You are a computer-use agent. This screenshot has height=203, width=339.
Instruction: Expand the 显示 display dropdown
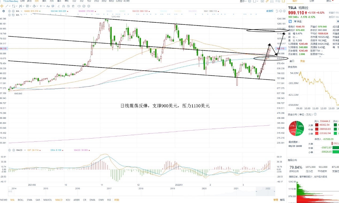pyautogui.click(x=243, y=1)
